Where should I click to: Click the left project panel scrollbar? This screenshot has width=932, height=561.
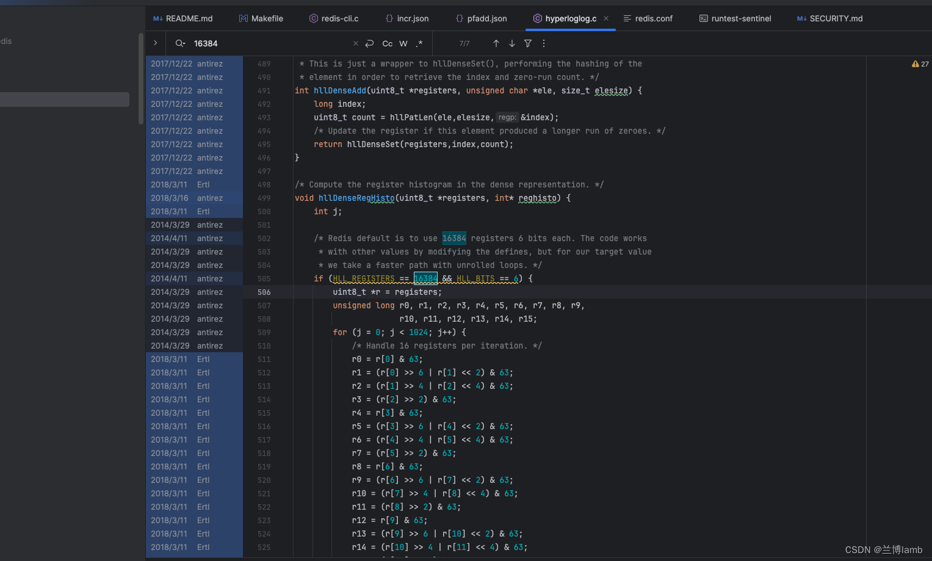141,79
